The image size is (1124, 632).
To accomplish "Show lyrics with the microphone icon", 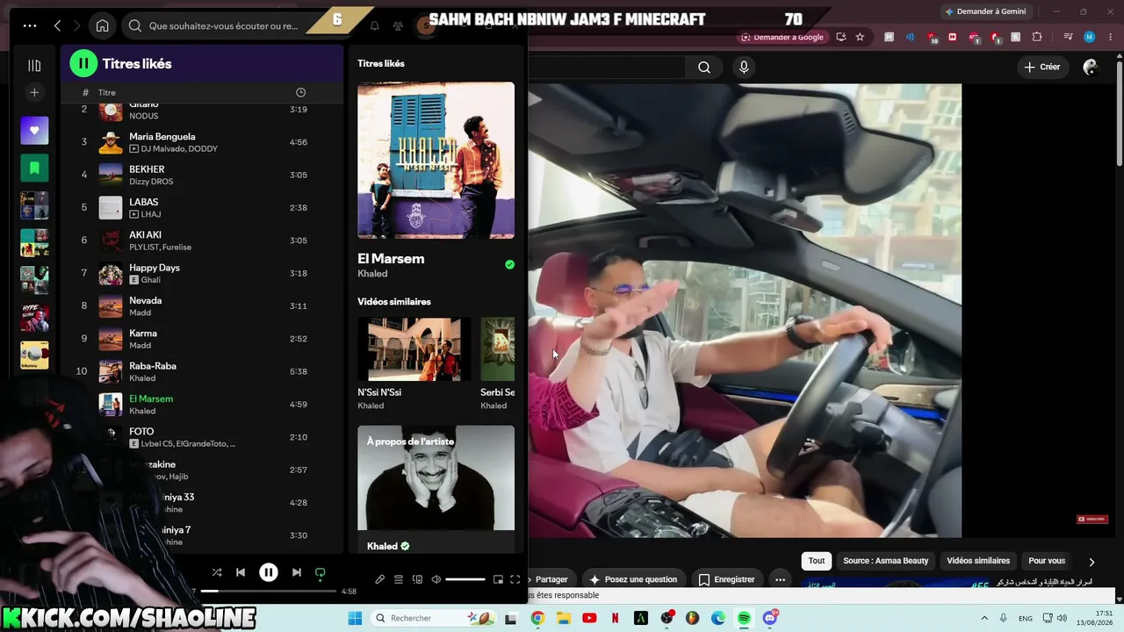I will 379,579.
